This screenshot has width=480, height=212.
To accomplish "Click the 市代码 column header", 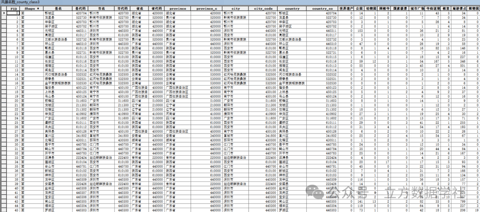I will [123, 8].
